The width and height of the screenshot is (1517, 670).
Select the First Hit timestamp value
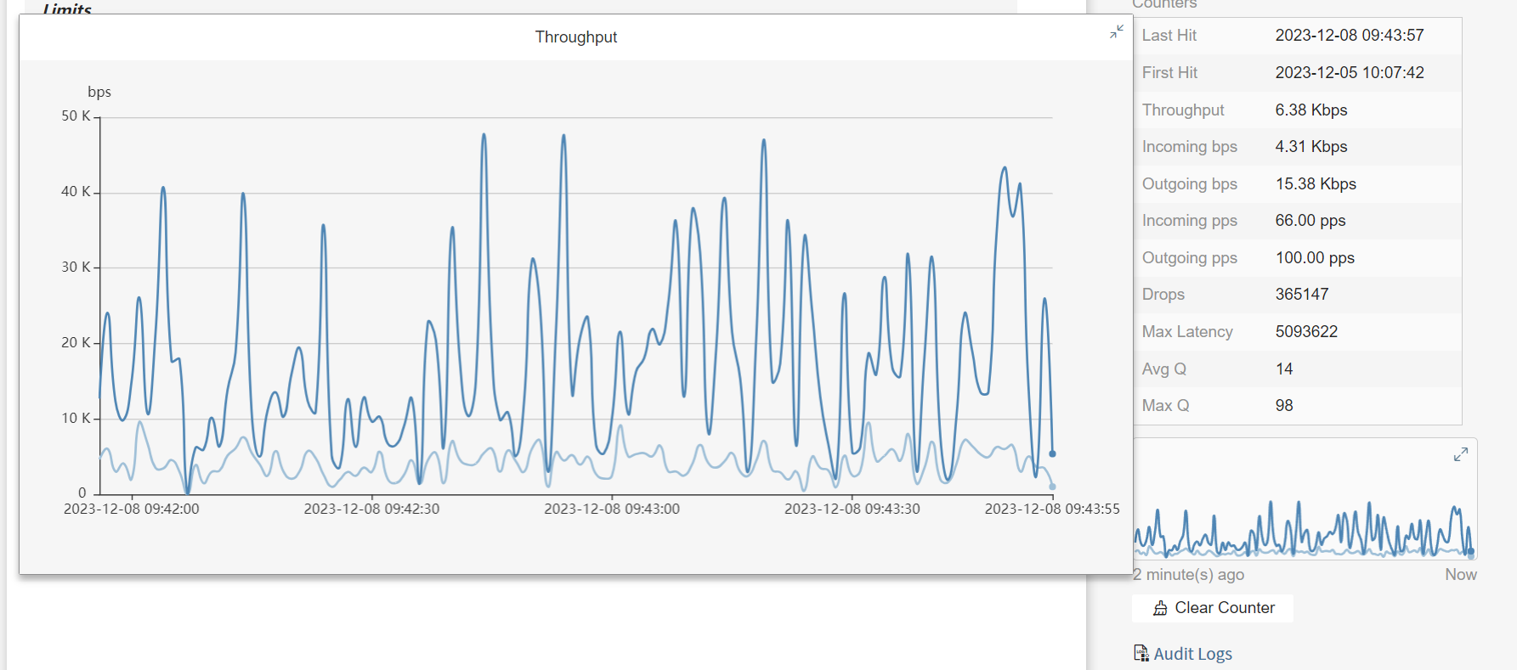pos(1349,73)
